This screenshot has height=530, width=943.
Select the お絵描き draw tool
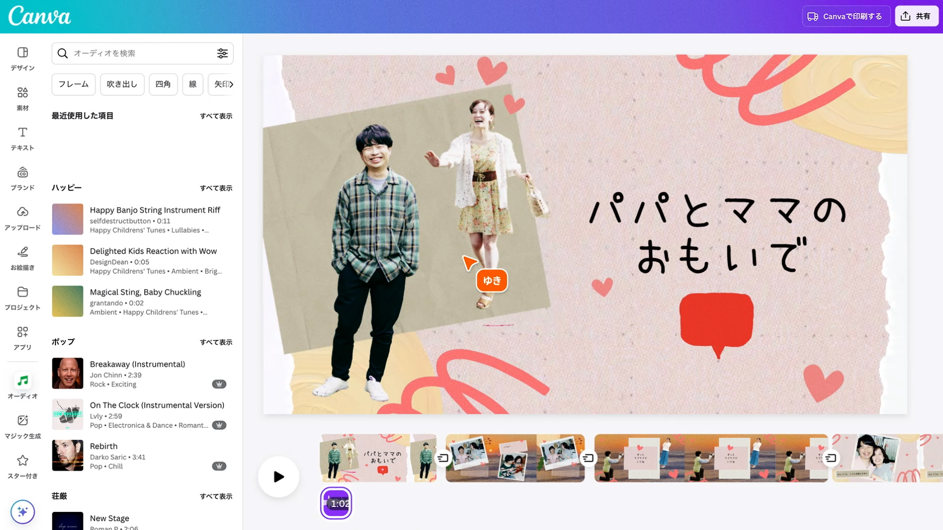pos(23,259)
